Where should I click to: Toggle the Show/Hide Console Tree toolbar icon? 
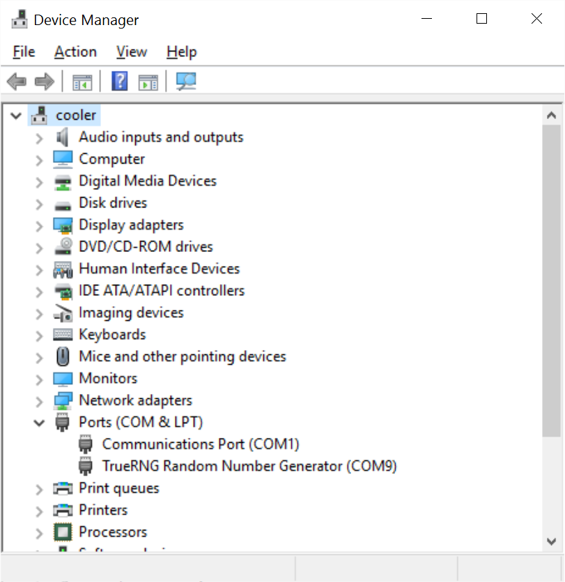click(x=82, y=81)
